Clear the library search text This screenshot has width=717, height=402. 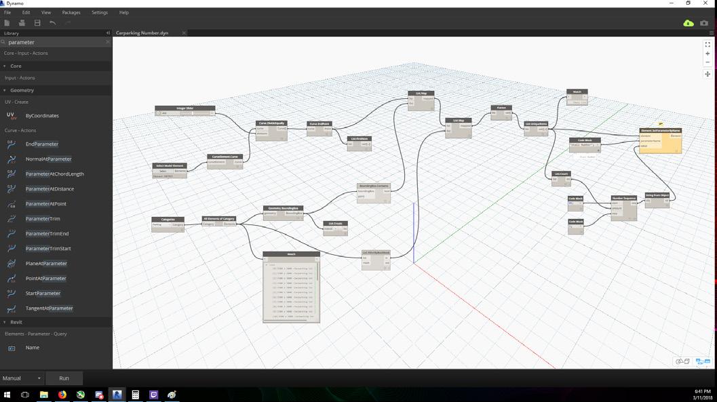click(x=108, y=42)
